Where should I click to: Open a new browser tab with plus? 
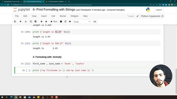69,2
